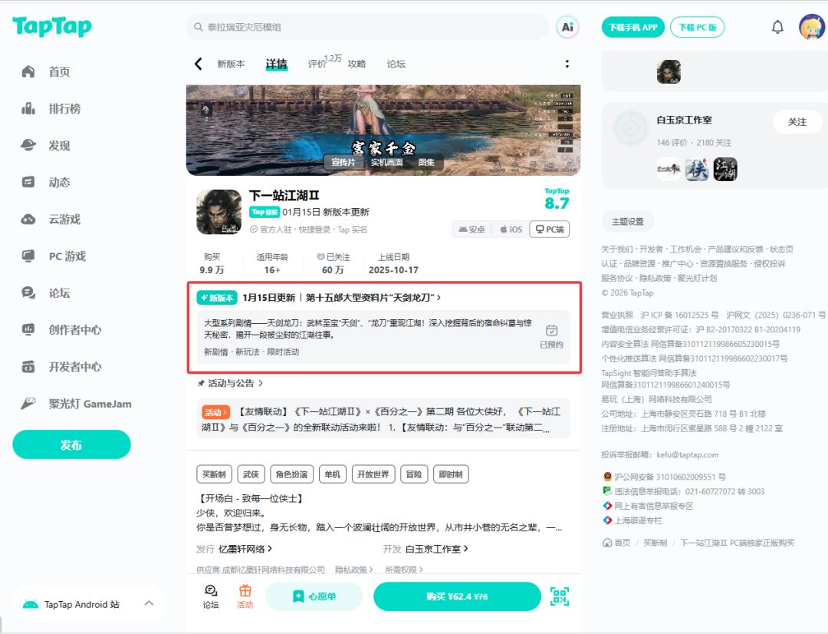828x634 pixels.
Task: Click the 买断制 tag
Action: click(x=214, y=474)
